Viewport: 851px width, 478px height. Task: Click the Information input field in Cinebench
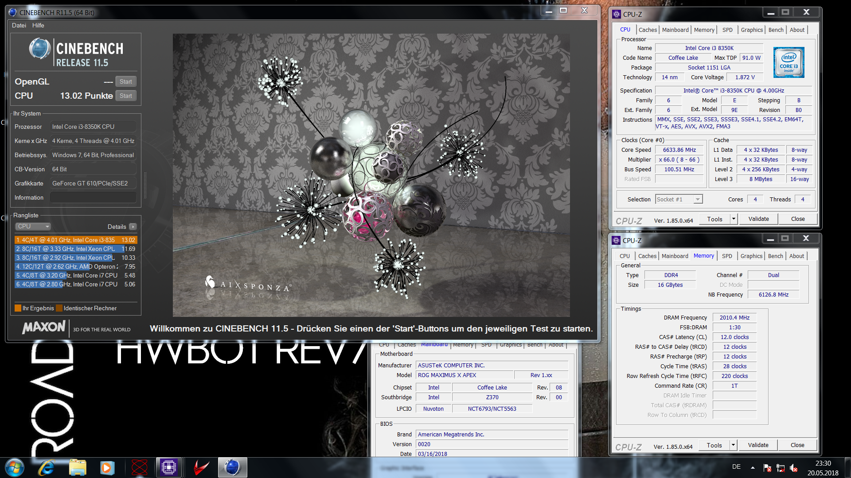(93, 197)
